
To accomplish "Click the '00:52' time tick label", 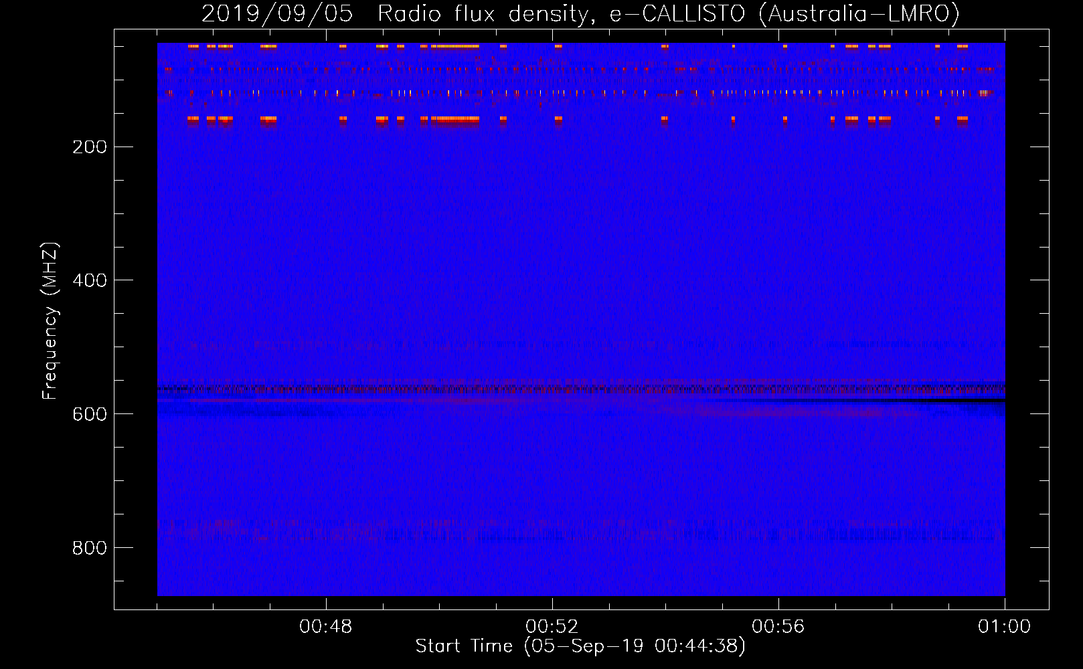I will tap(552, 627).
